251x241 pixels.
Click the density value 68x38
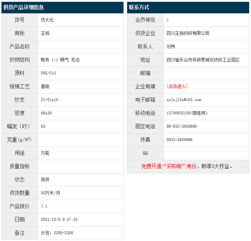coord(46,113)
